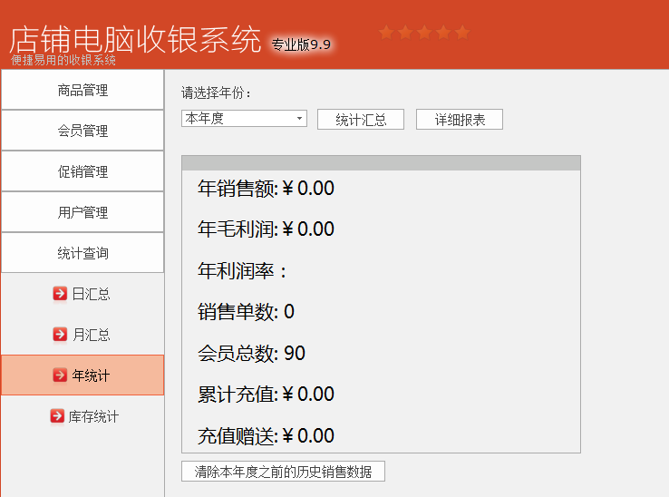Expand 促销管理 sidebar section
Viewport: 669px width, 497px height.
[82, 171]
